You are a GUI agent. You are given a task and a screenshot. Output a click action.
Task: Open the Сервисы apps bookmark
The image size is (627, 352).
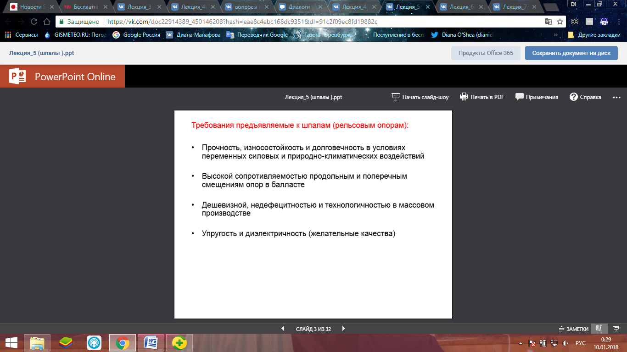click(22, 35)
